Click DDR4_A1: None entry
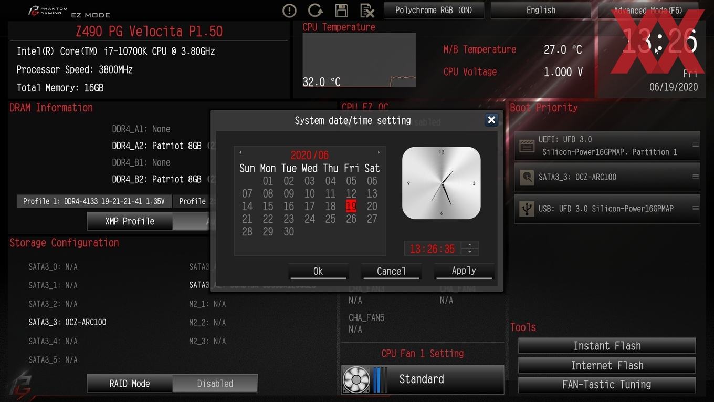Image resolution: width=714 pixels, height=402 pixels. tap(141, 129)
